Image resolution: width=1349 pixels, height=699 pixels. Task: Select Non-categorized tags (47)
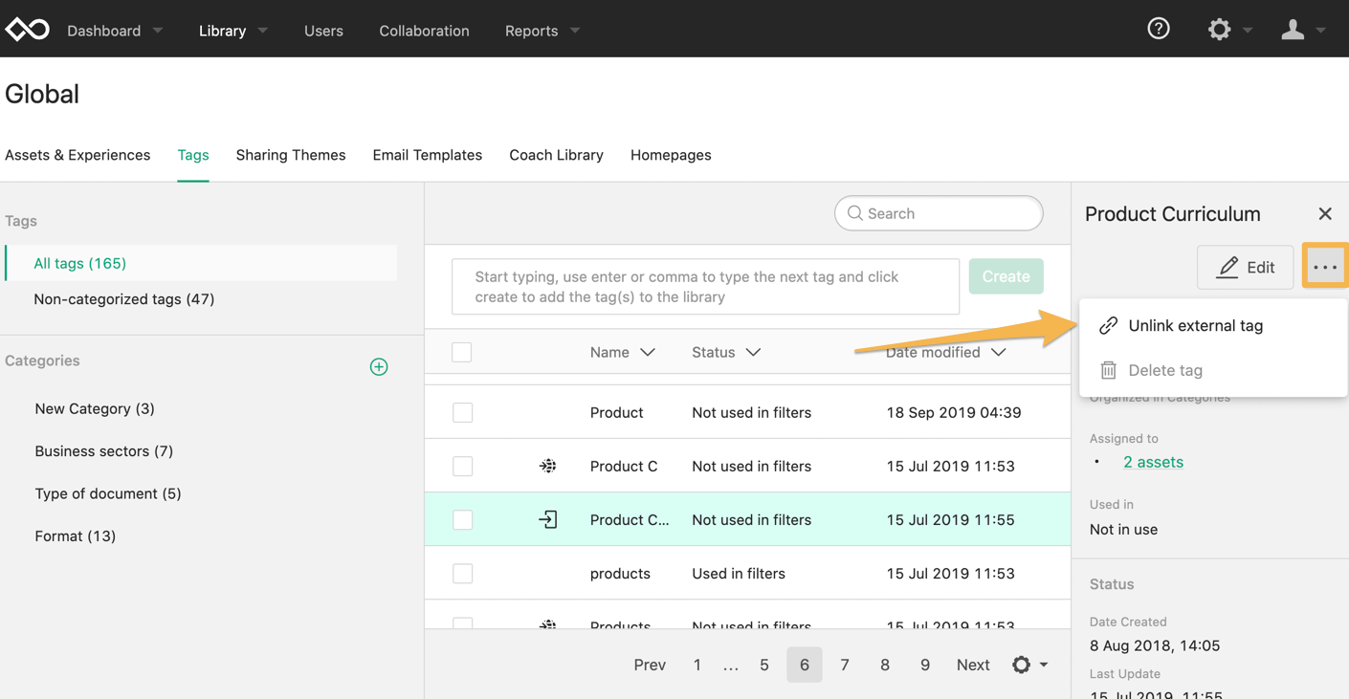pos(124,299)
